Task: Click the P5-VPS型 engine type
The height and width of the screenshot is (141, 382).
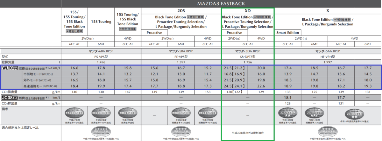Action: [x=101, y=57]
